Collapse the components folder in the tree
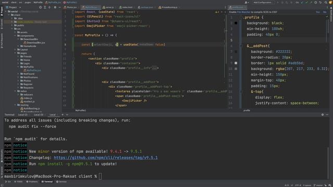Image resolution: width=333 pixels, height=187 pixels. pos(15,36)
